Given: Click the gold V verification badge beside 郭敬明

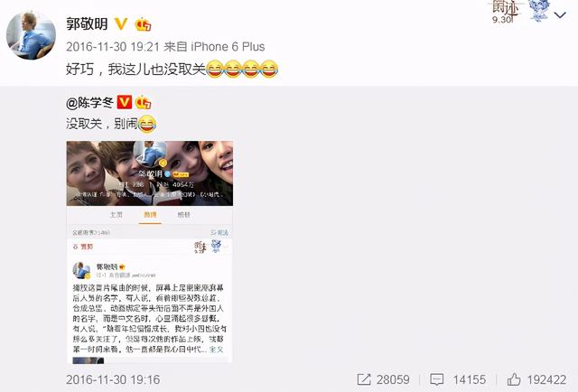Looking at the screenshot, I should coord(121,24).
